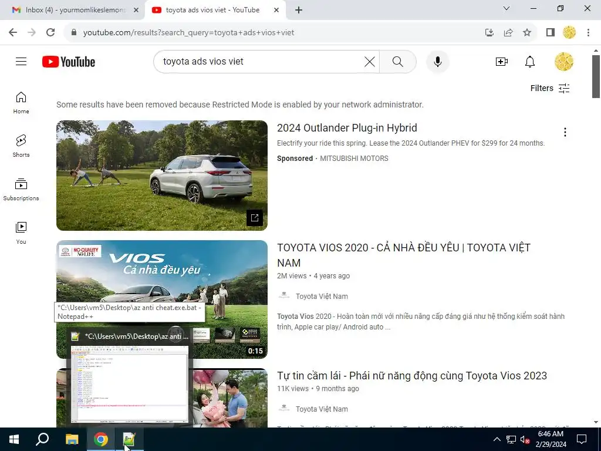Close the Gmail Inbox tab
Screen dimensions: 601x451
[x=136, y=11]
